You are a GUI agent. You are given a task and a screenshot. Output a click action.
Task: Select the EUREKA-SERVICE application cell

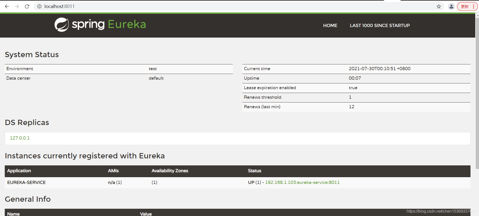pos(26,182)
